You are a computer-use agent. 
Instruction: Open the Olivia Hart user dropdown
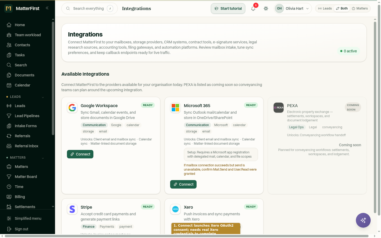tap(293, 8)
